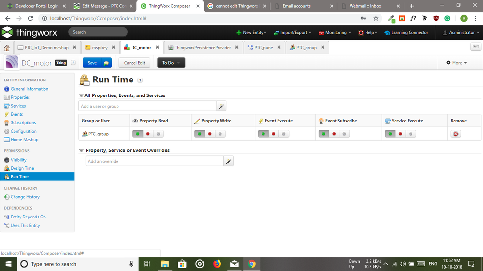This screenshot has height=271, width=483.
Task: Click the keyboard icon at the top right of Composer
Action: 476,47
